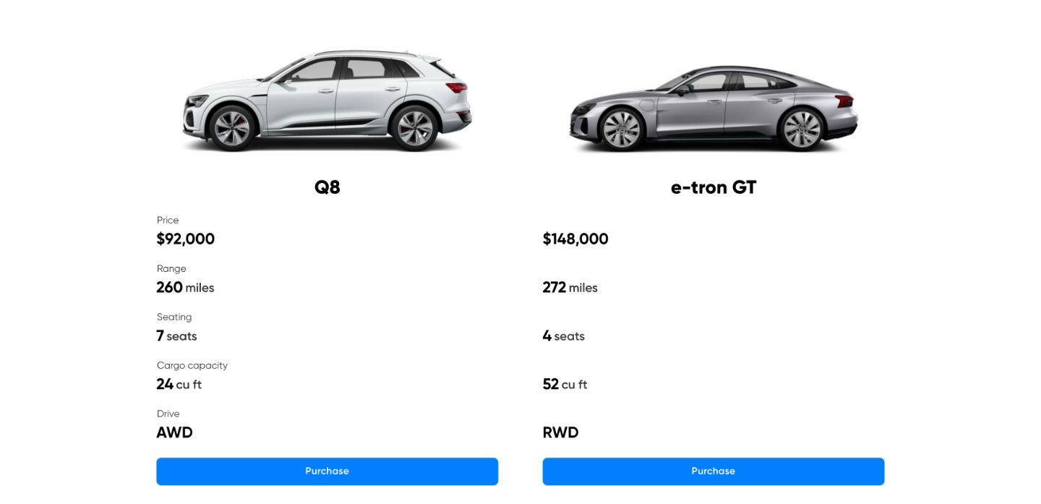
Task: Click the Cargo capacity label
Action: [x=192, y=366]
